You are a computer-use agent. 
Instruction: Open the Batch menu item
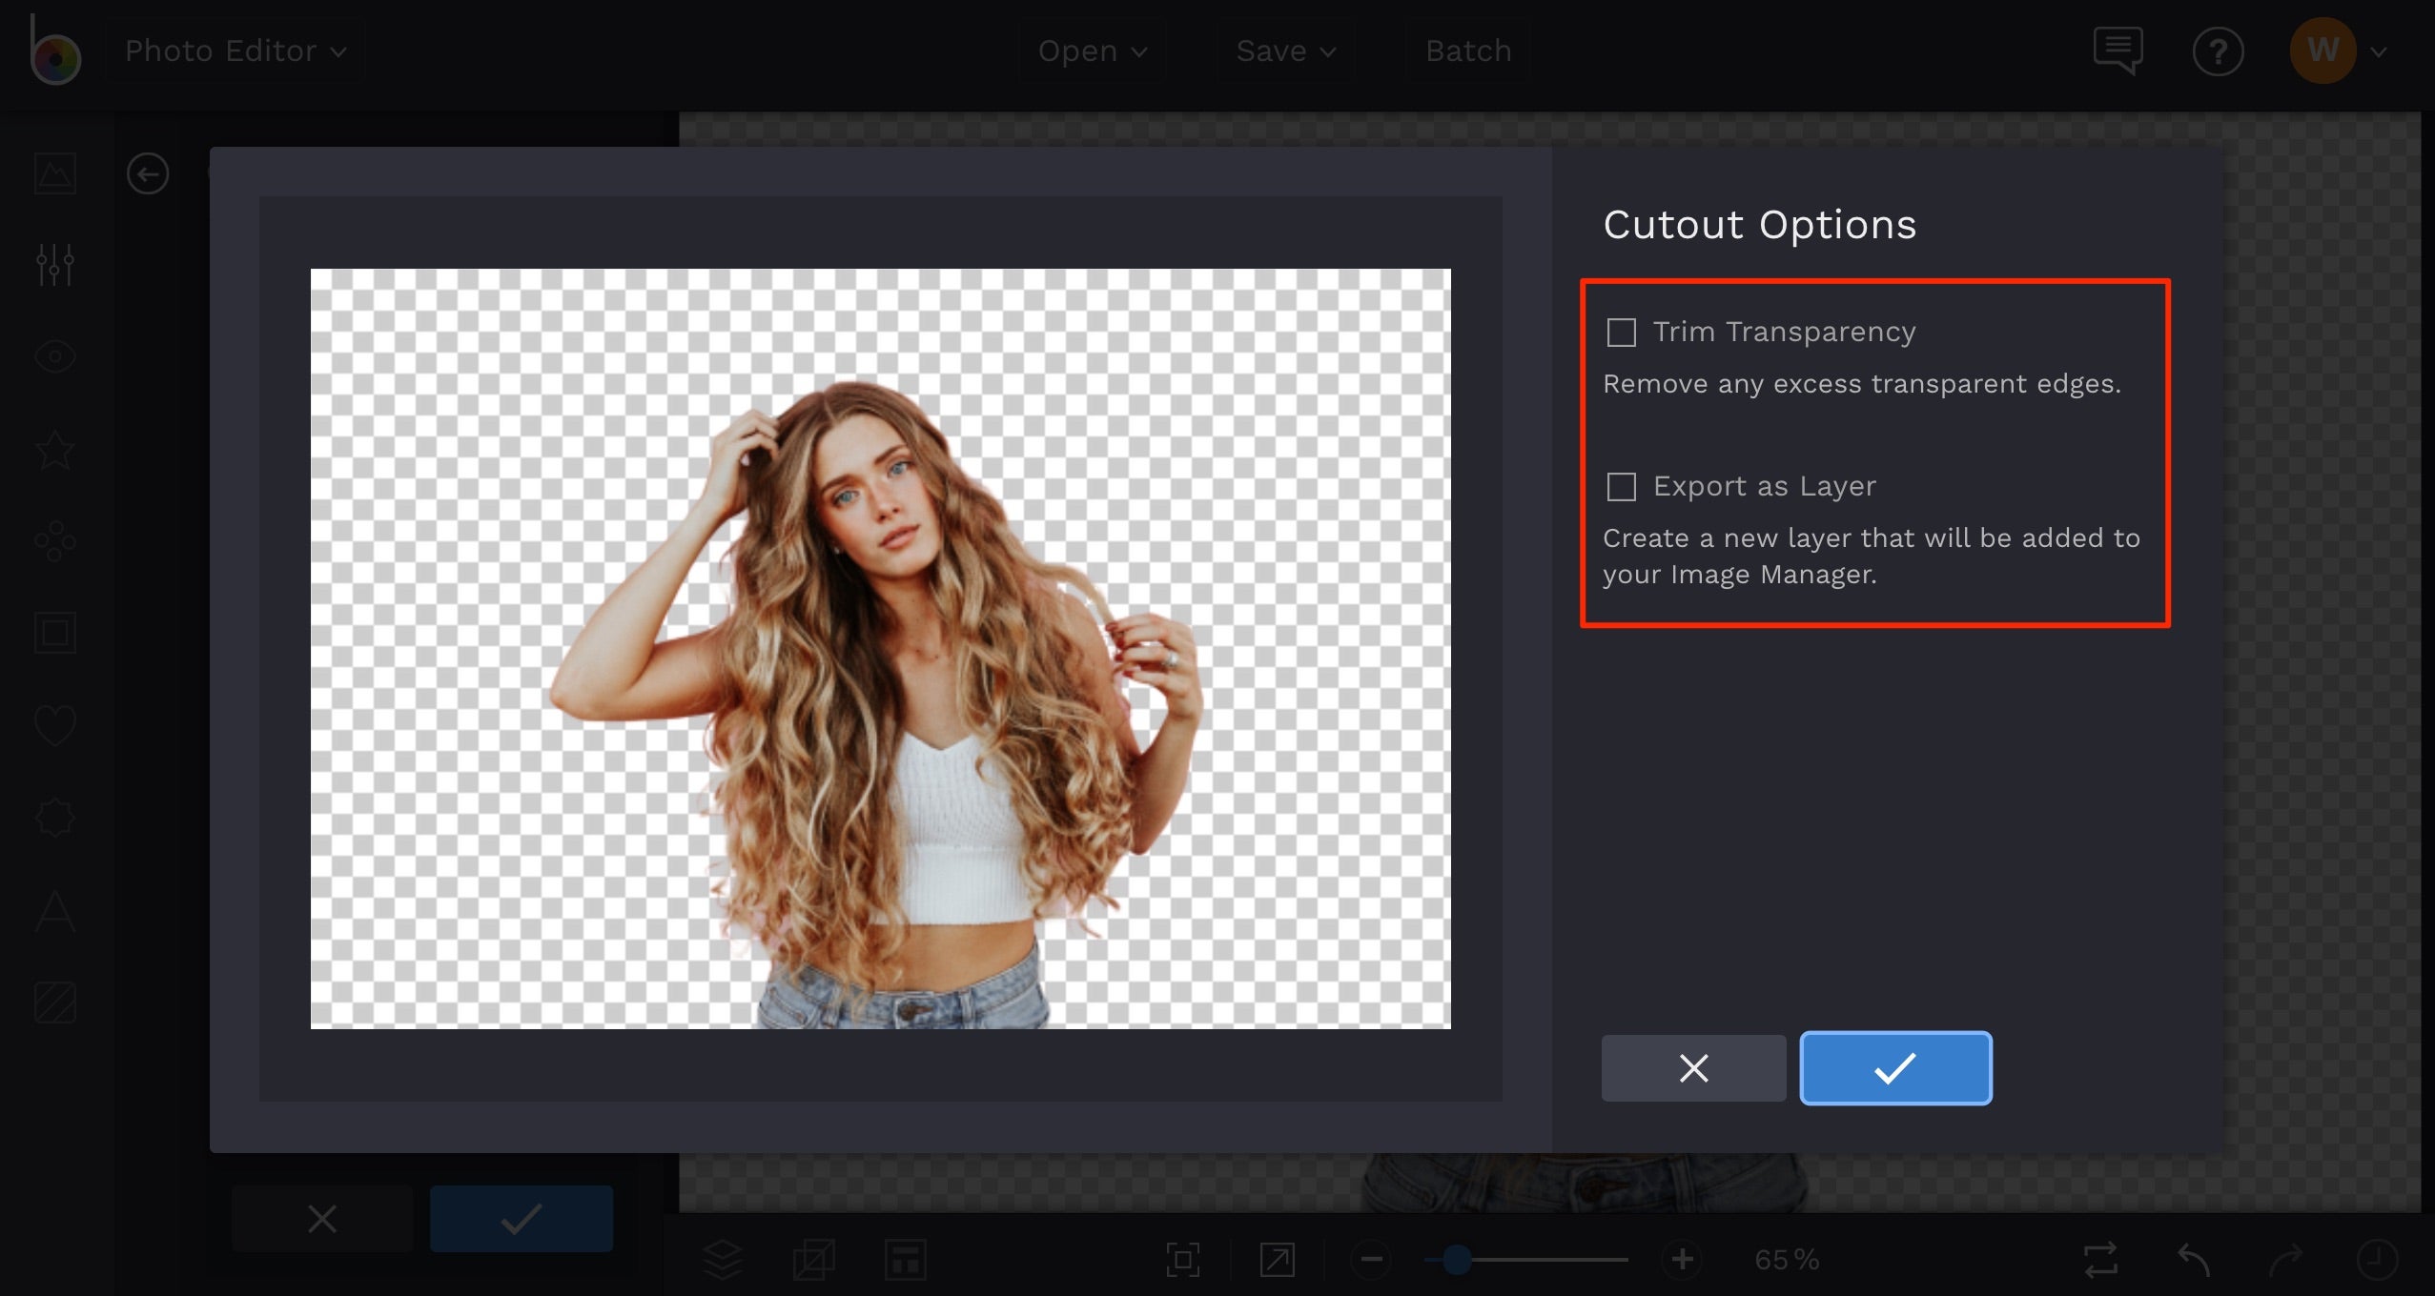pos(1467,51)
